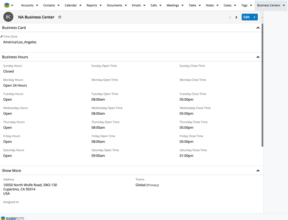Click the blue Edit button

(x=246, y=17)
